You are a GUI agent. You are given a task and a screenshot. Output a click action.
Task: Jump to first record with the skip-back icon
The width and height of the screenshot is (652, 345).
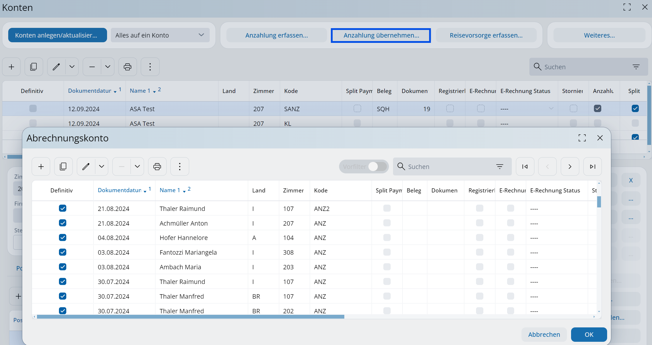click(525, 167)
